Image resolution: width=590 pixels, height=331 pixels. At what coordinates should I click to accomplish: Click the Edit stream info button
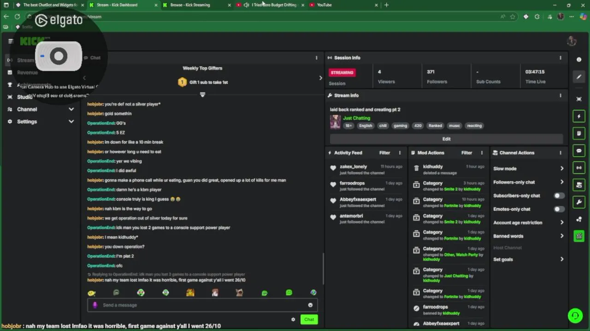[x=446, y=139]
